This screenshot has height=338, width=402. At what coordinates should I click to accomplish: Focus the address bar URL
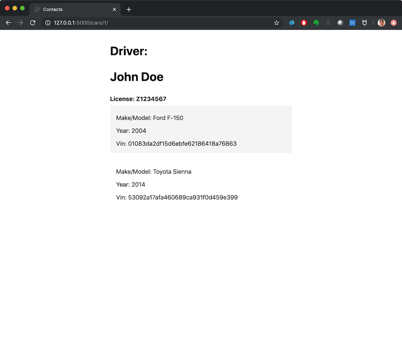[151, 23]
